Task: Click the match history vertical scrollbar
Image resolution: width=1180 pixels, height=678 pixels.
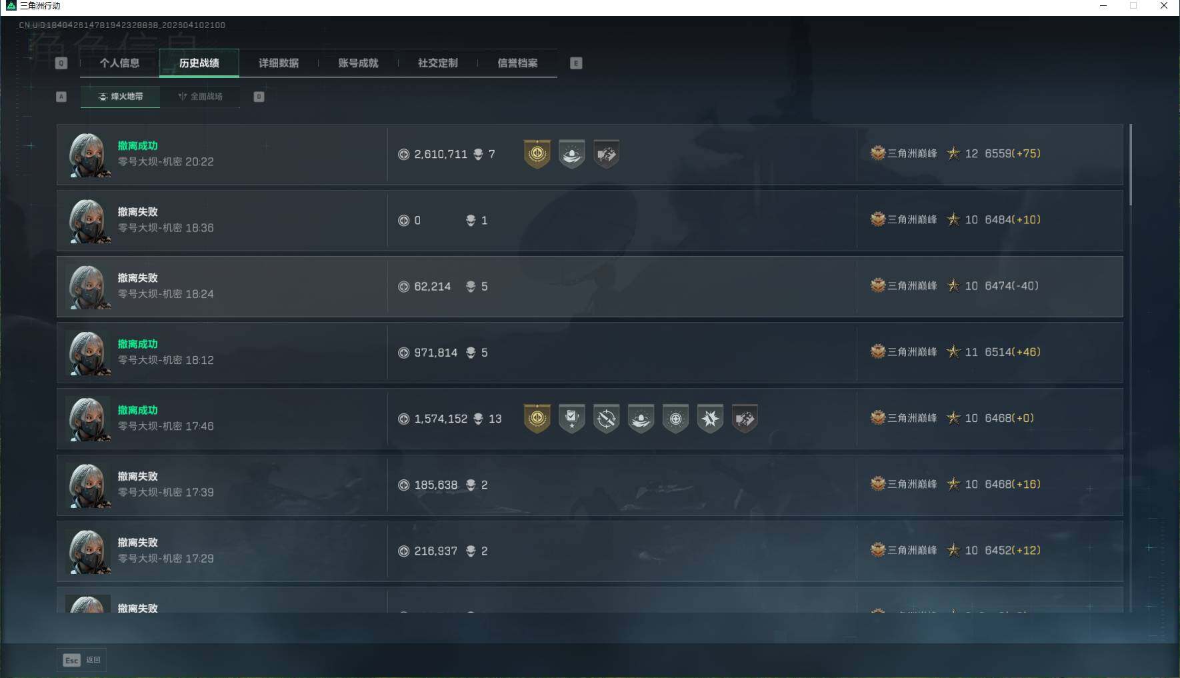Action: 1131,165
